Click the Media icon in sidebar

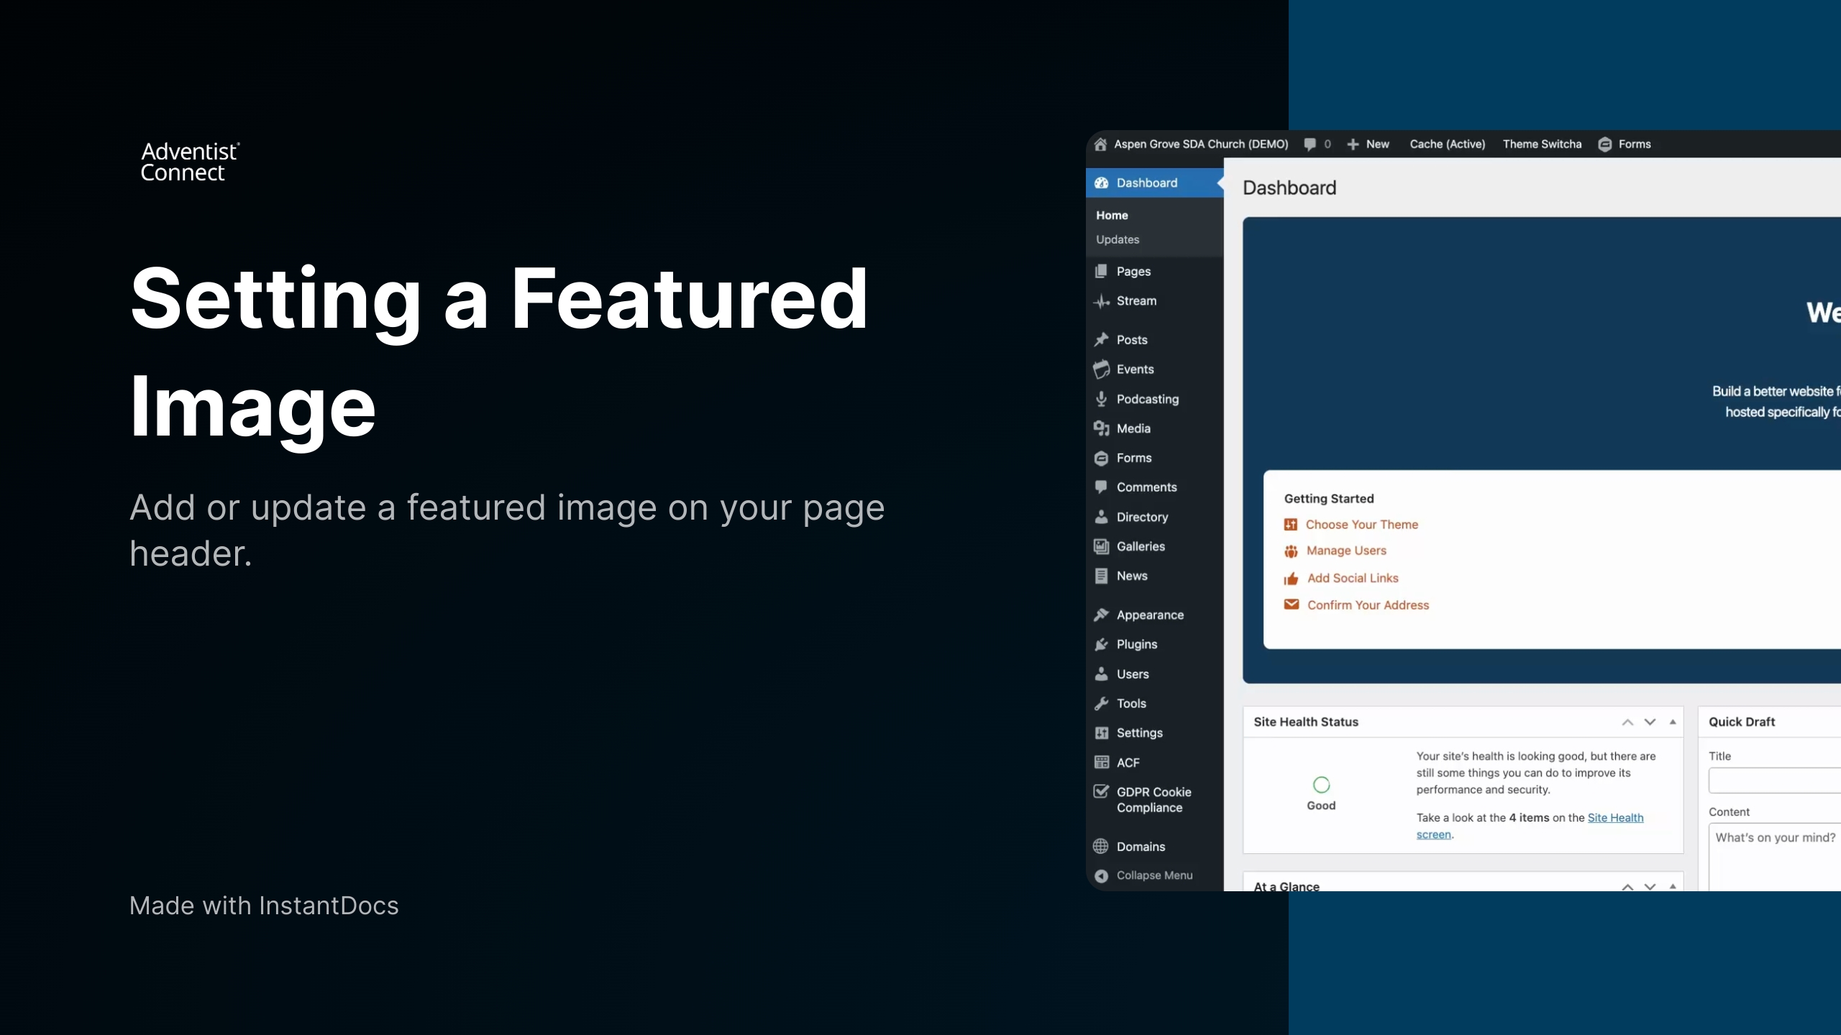[x=1101, y=428]
